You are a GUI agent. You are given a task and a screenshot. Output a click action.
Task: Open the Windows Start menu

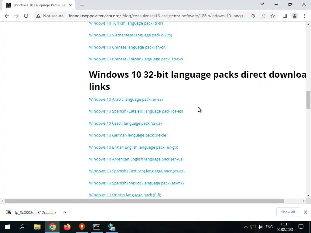click(x=7, y=227)
